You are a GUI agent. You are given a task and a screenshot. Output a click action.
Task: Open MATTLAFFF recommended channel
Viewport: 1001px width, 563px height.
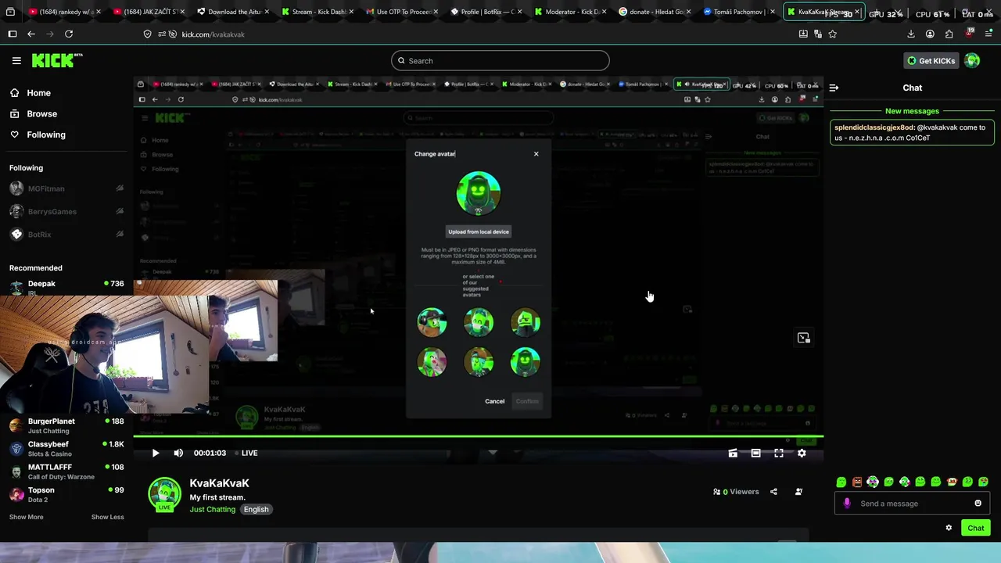coord(66,472)
